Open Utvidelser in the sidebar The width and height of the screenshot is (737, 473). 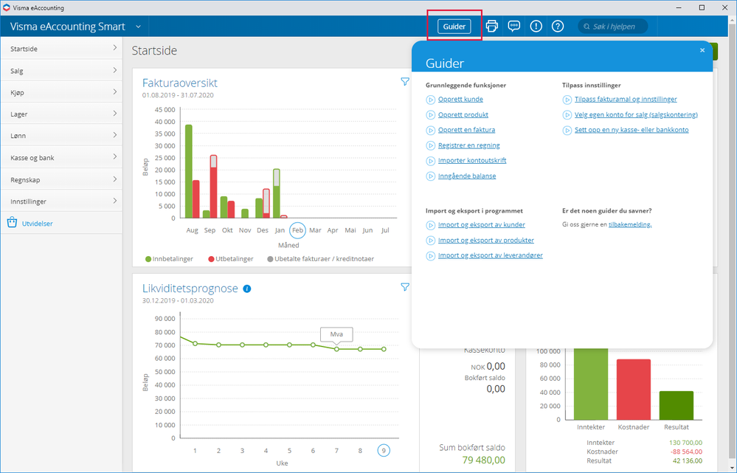click(37, 223)
